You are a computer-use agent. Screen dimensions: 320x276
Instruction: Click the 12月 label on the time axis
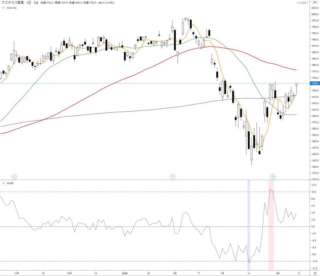(x=69, y=273)
